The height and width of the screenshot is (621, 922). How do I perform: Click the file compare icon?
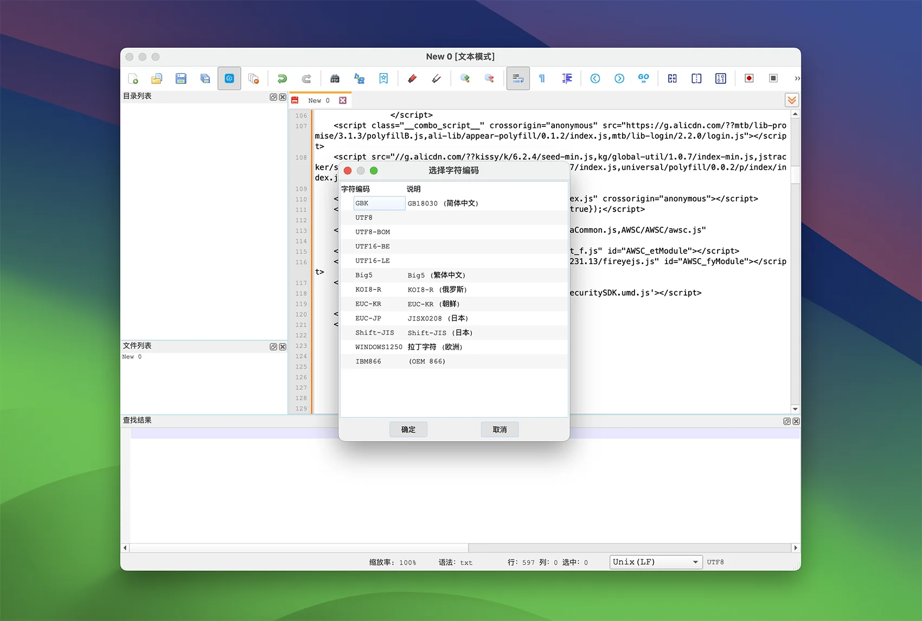tap(673, 79)
